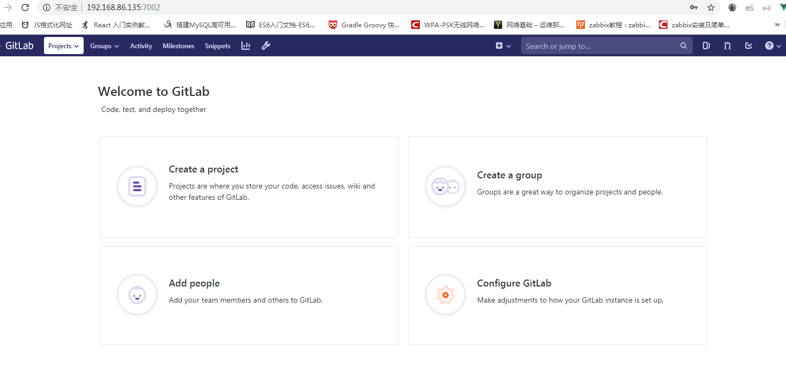View instance statistics via the chart icon
The width and height of the screenshot is (786, 369).
246,46
